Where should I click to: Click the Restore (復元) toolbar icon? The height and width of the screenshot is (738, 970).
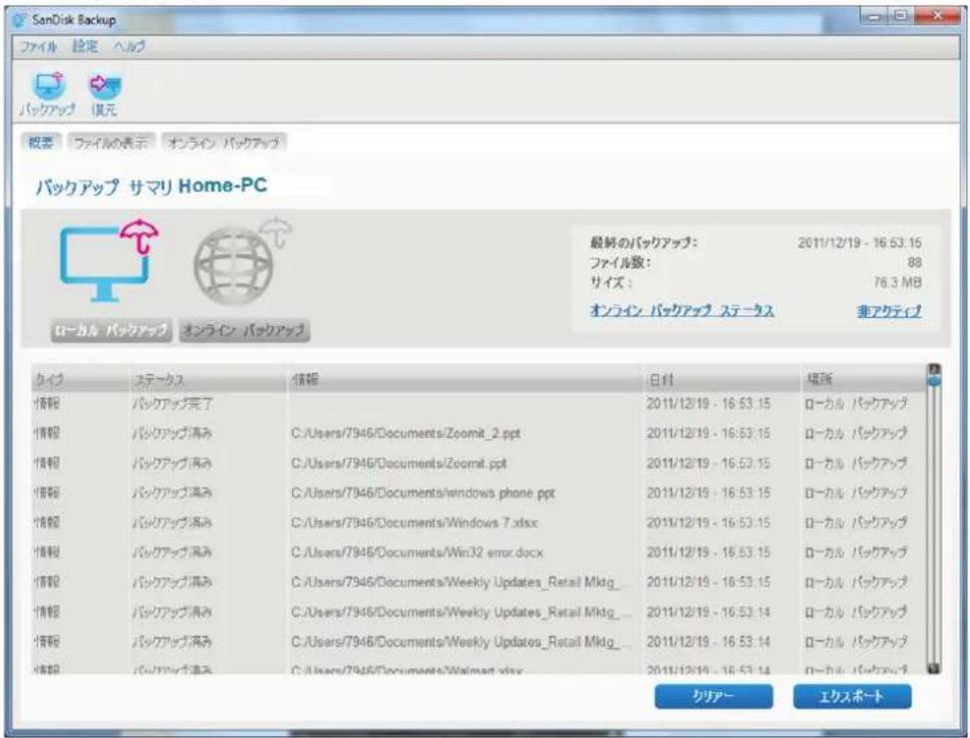[x=104, y=93]
